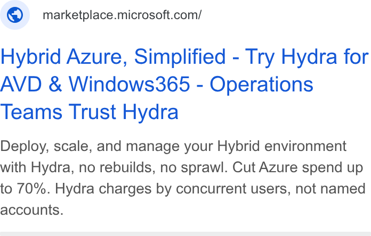Click the word 'accounts.' ending the snippet
Screen dimensions: 371x236
[x=32, y=210]
